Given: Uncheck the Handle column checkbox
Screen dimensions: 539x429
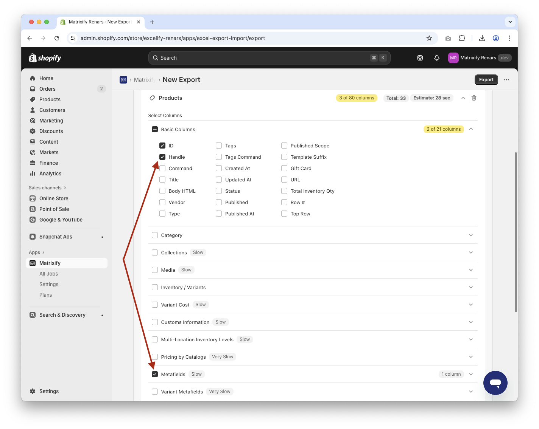Looking at the screenshot, I should pos(162,157).
